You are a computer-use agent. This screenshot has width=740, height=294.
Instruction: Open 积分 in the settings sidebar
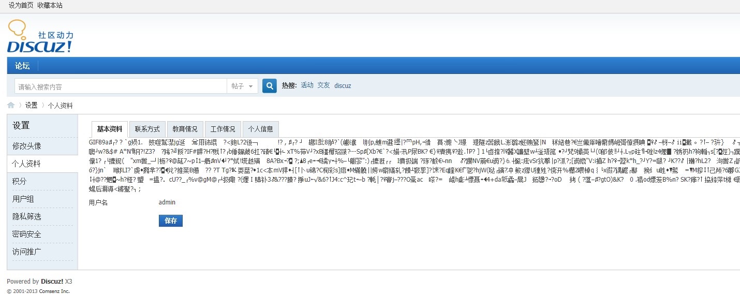pyautogui.click(x=20, y=181)
